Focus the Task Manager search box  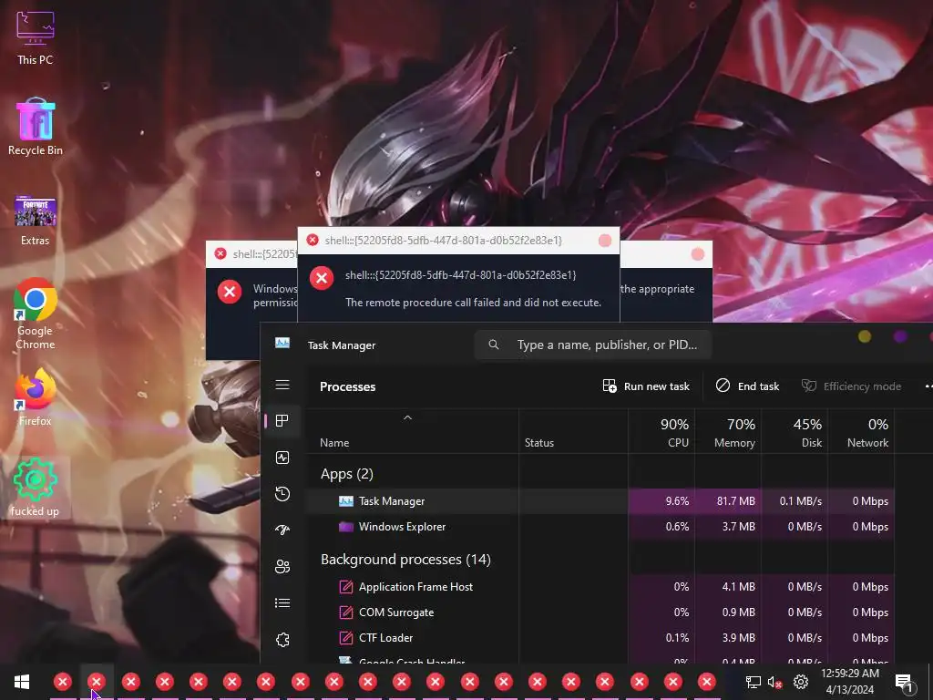(x=593, y=345)
